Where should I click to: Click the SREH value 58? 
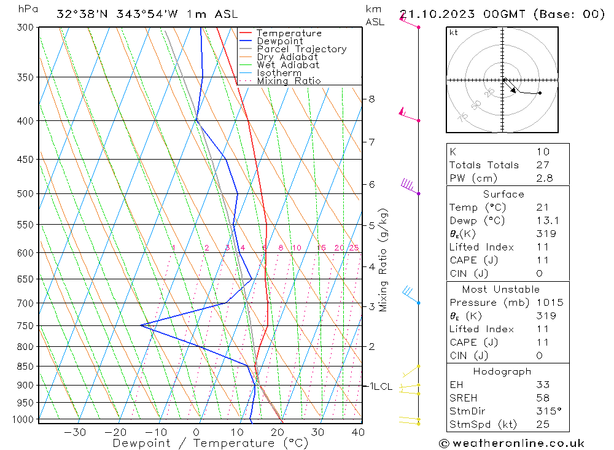pyautogui.click(x=543, y=398)
